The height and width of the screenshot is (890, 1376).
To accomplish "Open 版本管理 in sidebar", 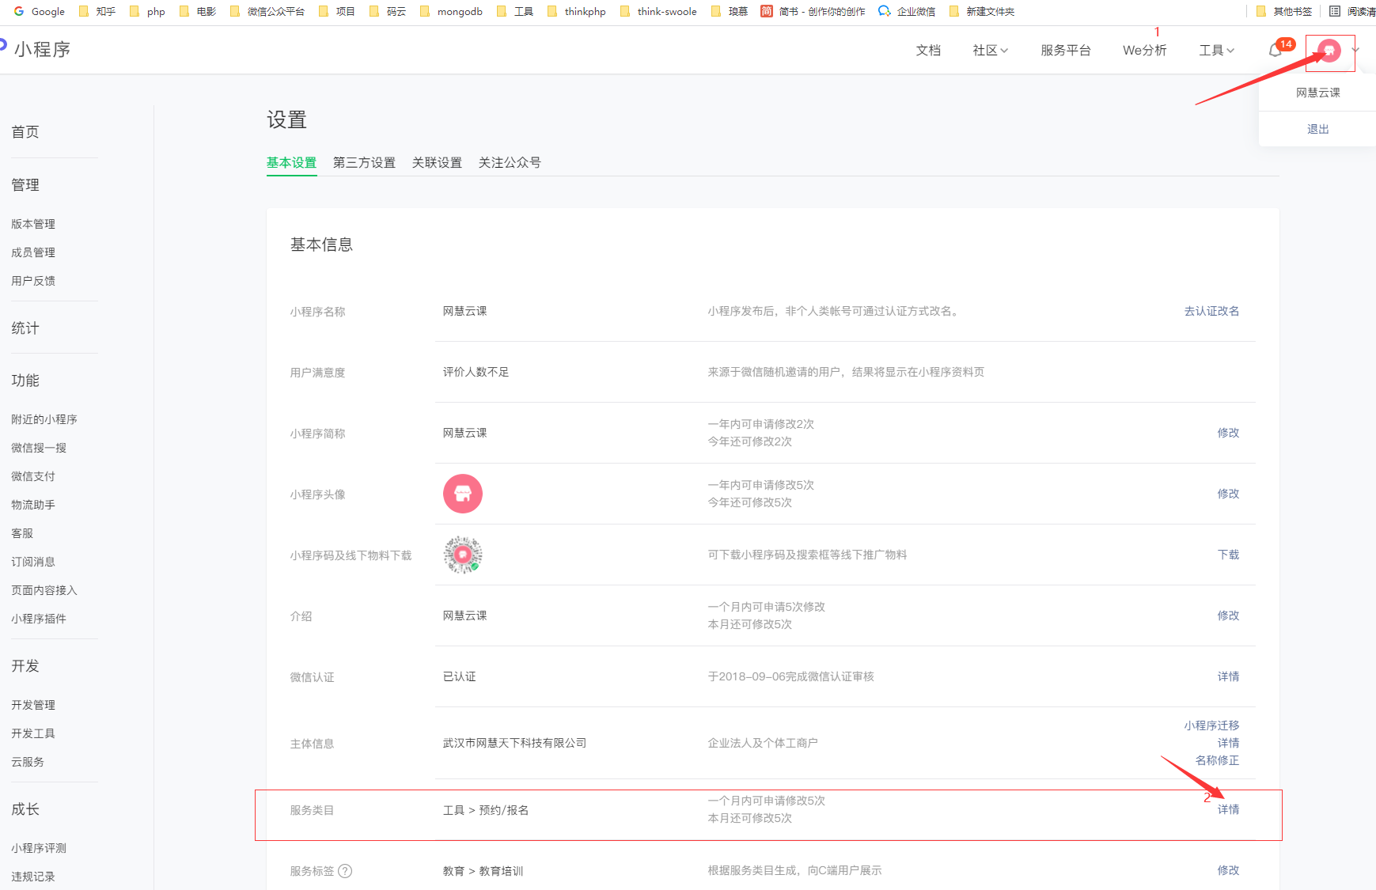I will [x=33, y=224].
